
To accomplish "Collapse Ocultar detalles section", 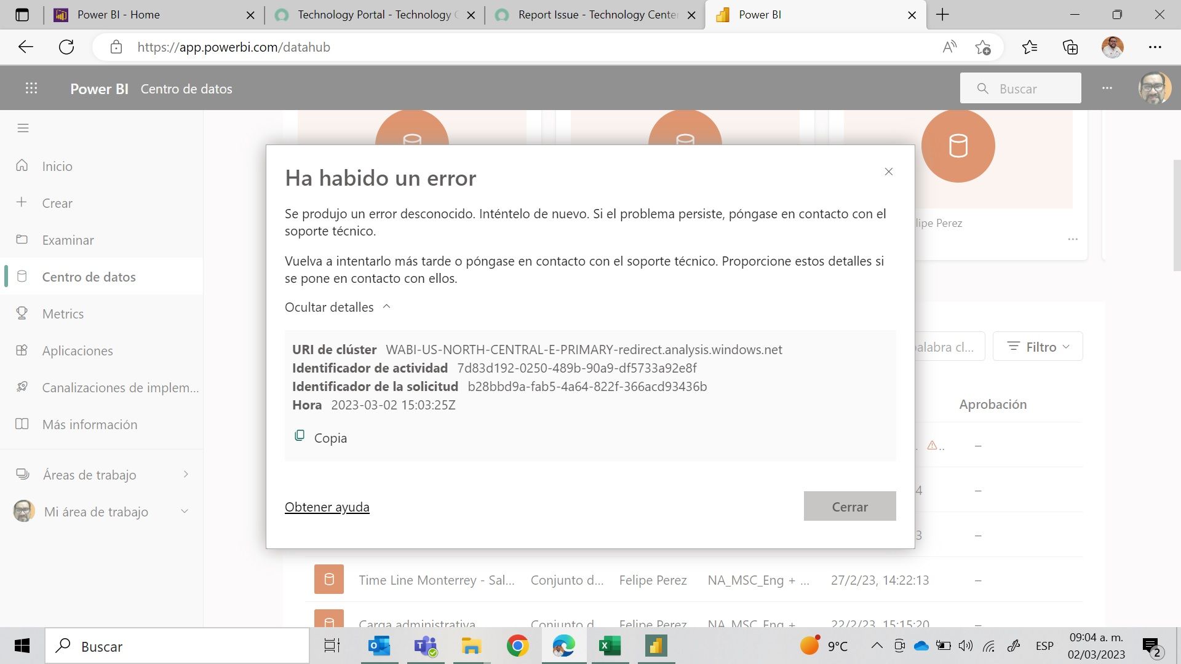I will 337,307.
